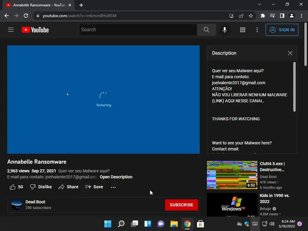Like the video with thumbs up
The width and height of the screenshot is (308, 231).
(16, 187)
